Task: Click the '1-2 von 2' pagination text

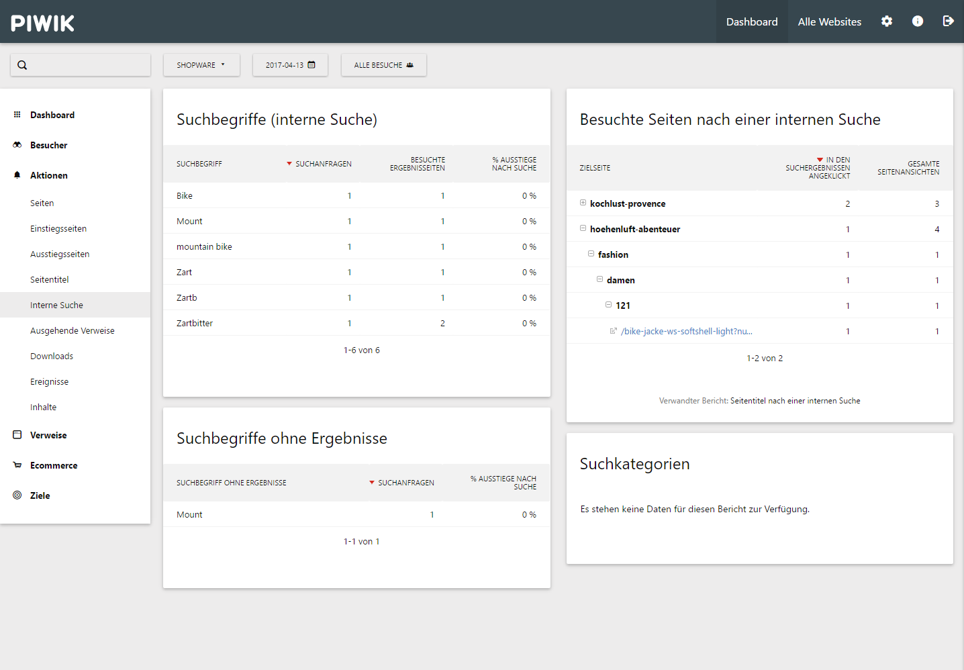Action: click(765, 358)
